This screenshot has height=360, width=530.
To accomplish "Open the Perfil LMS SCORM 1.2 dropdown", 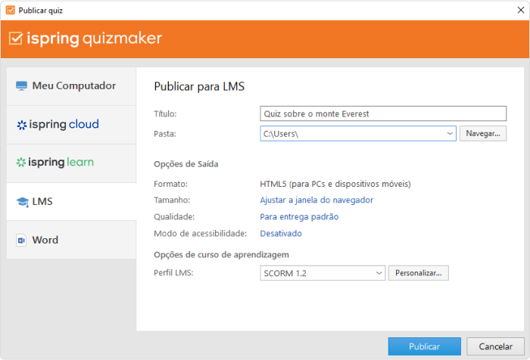I will tap(323, 273).
